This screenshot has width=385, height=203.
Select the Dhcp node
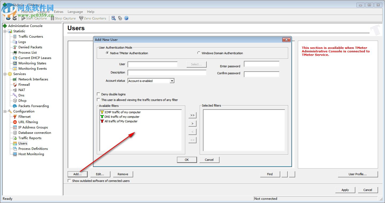point(22,100)
